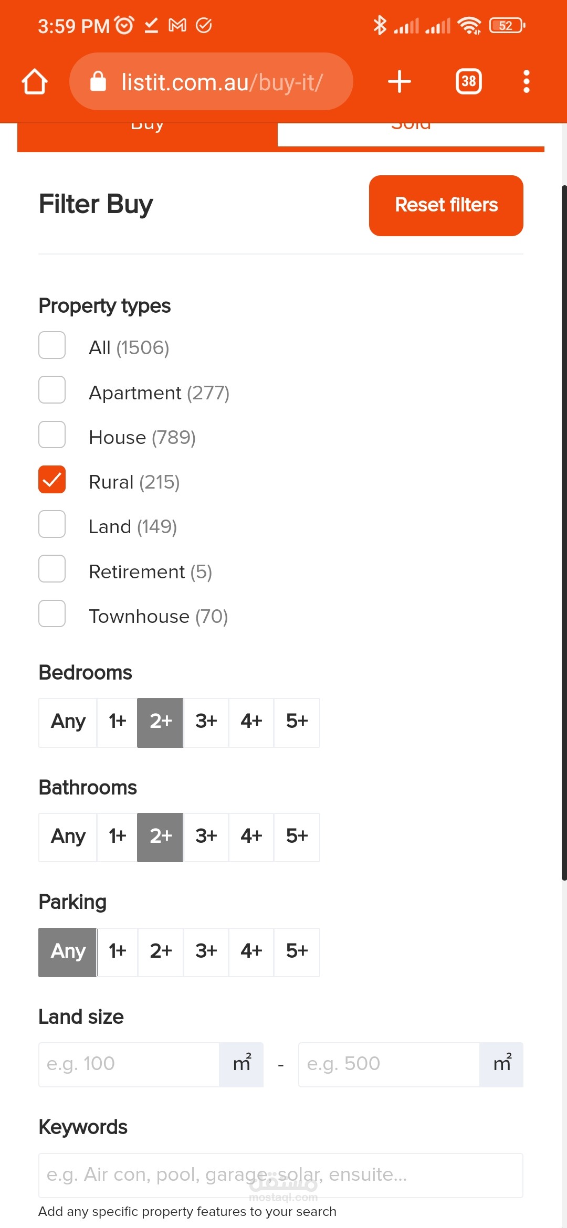Screen dimensions: 567x1228
Task: Tap the Gmail notification status icon
Action: pyautogui.click(x=177, y=25)
